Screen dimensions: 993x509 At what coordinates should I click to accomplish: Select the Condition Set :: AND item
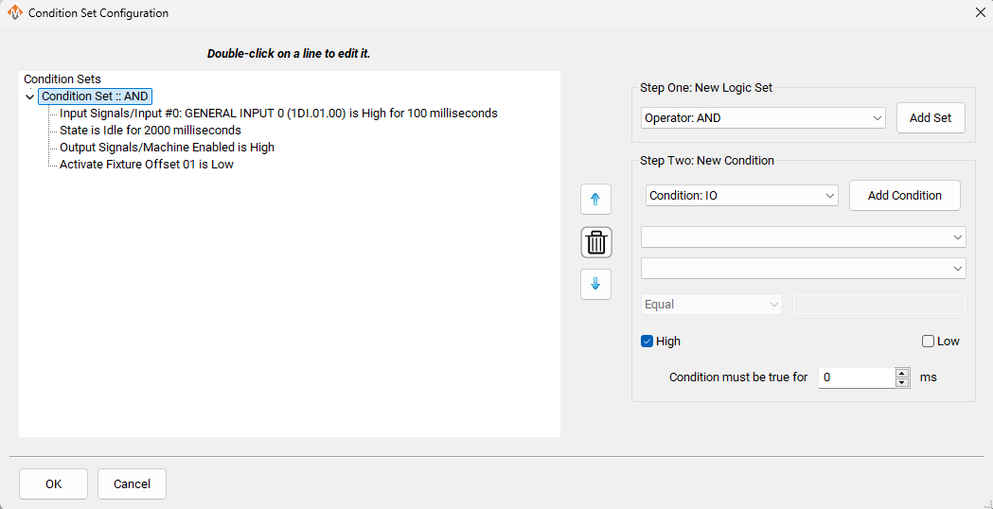[95, 97]
